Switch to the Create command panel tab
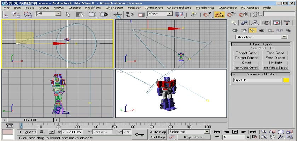 (x=234, y=23)
